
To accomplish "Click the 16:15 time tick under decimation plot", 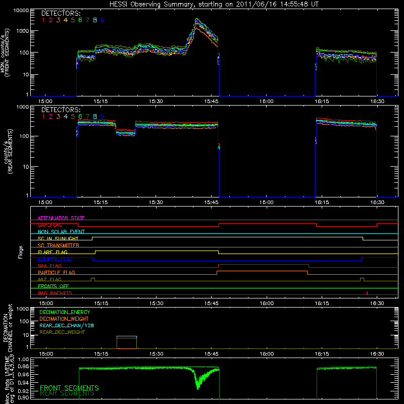I will tap(322, 354).
